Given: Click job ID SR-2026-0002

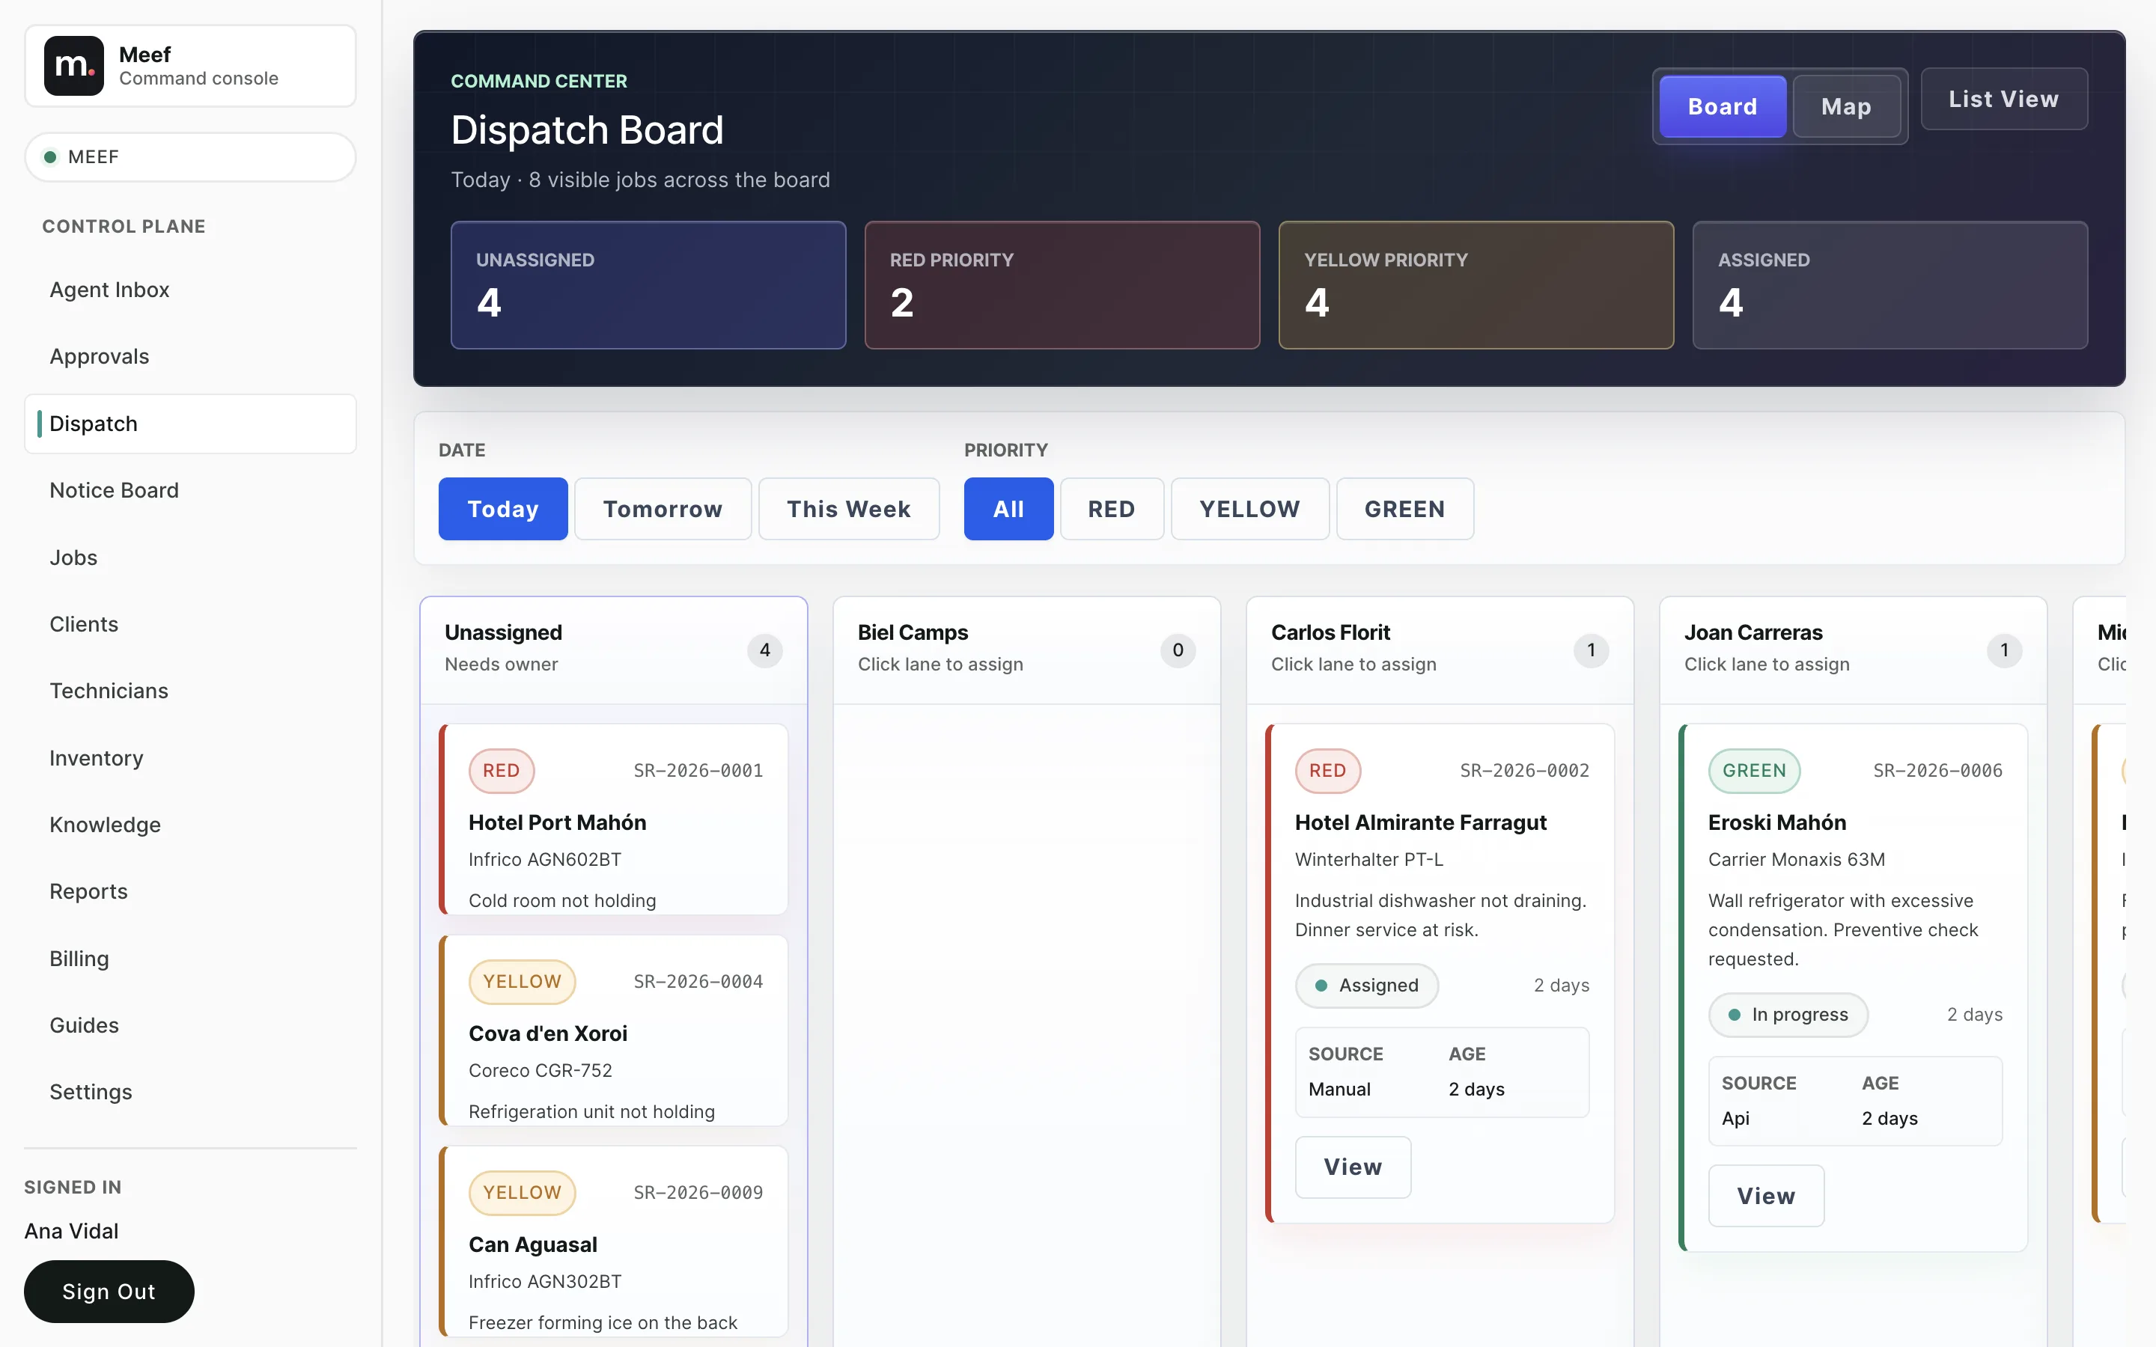Looking at the screenshot, I should pos(1524,771).
